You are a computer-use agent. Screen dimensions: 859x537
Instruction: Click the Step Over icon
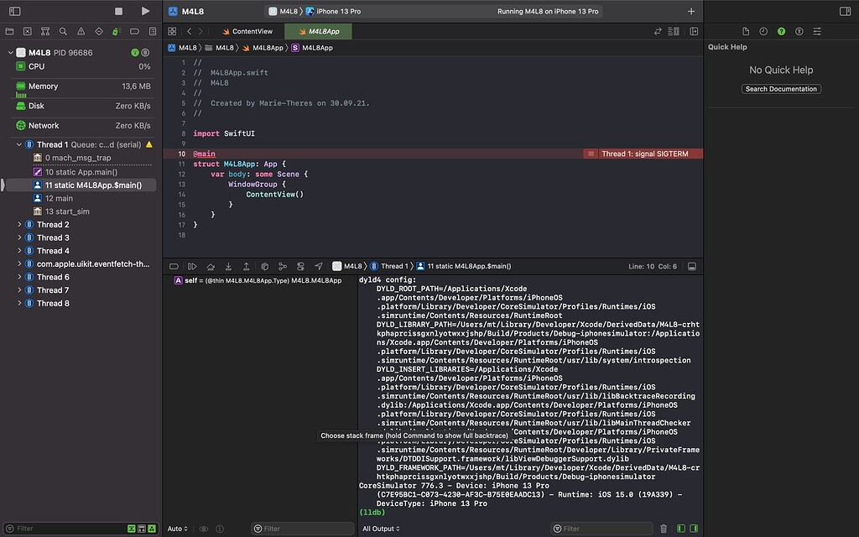pos(210,266)
